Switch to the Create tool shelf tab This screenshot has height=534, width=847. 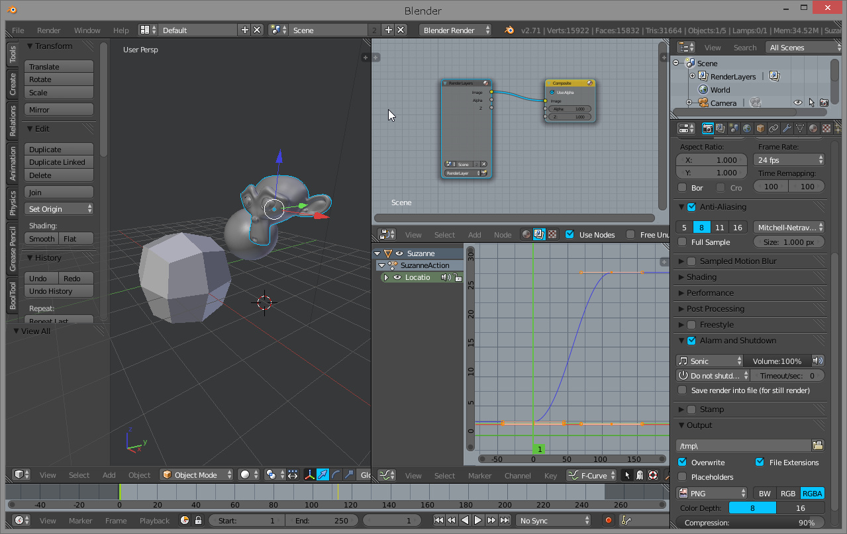click(x=13, y=84)
